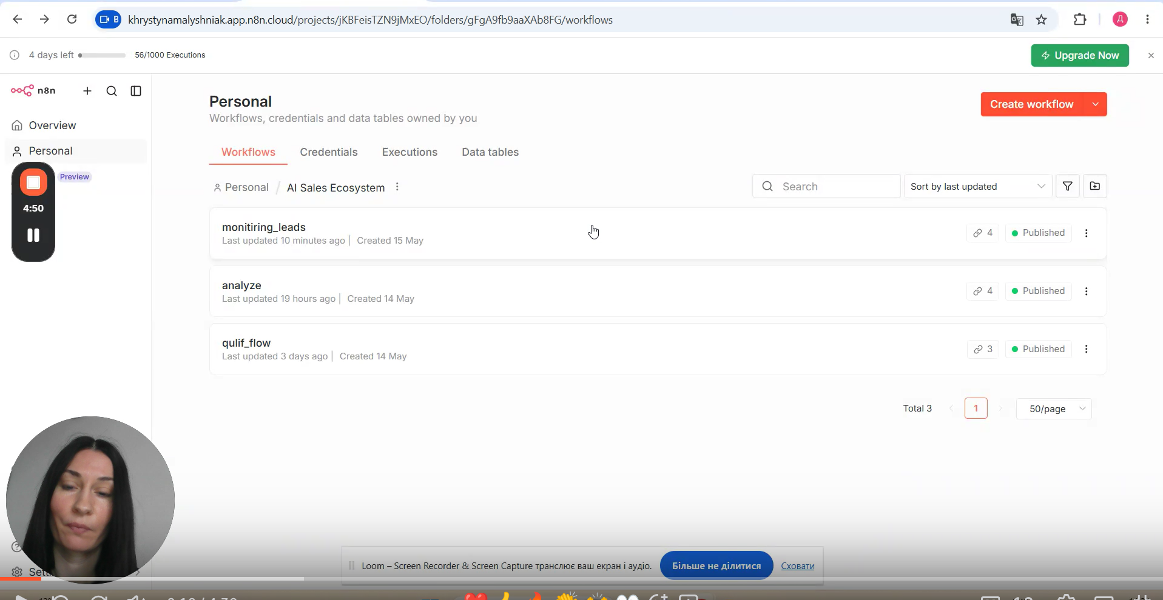
Task: Click link count badge for analyze
Action: 983,291
